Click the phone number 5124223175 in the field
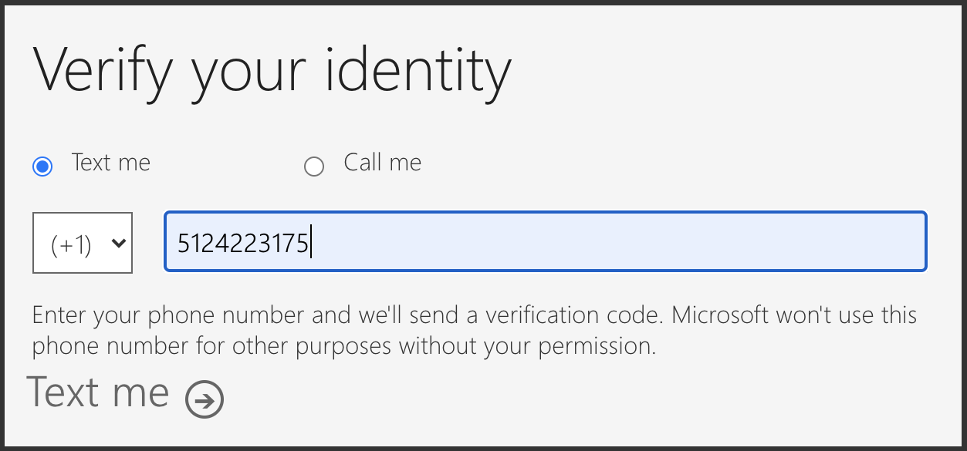 [242, 244]
